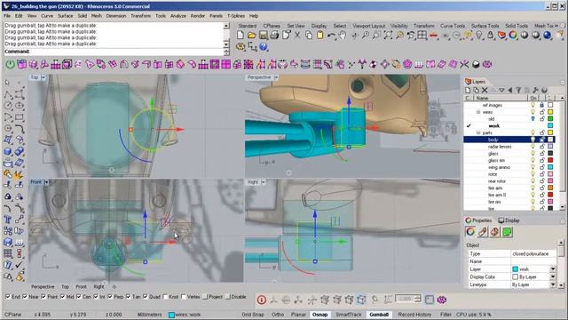Screen dimensions: 568x320
Task: Click the color swatch of glass rim layer
Action: (x=550, y=160)
